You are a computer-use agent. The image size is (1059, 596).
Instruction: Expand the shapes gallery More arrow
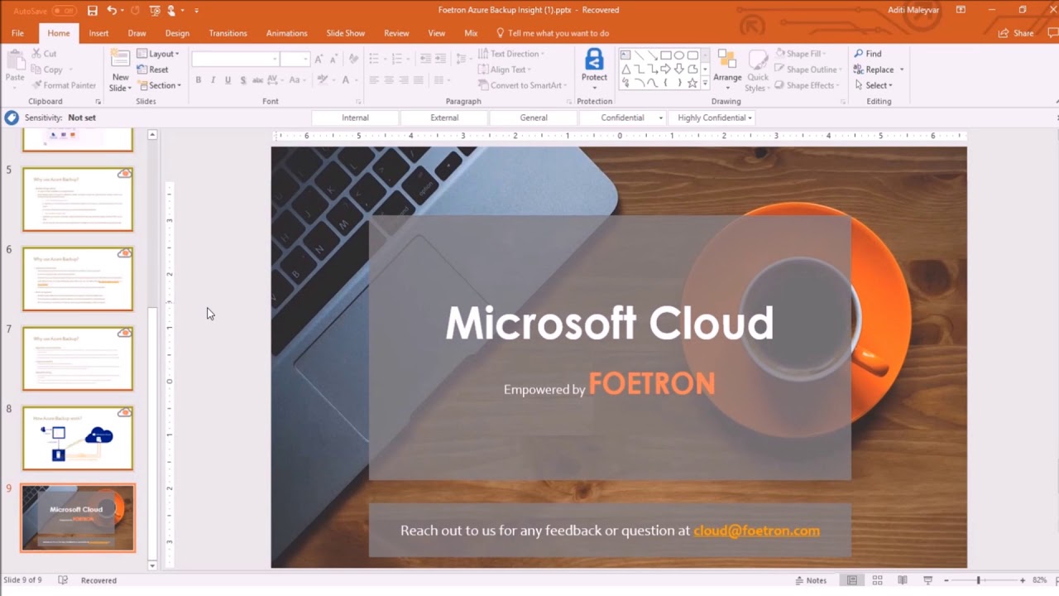tap(705, 84)
